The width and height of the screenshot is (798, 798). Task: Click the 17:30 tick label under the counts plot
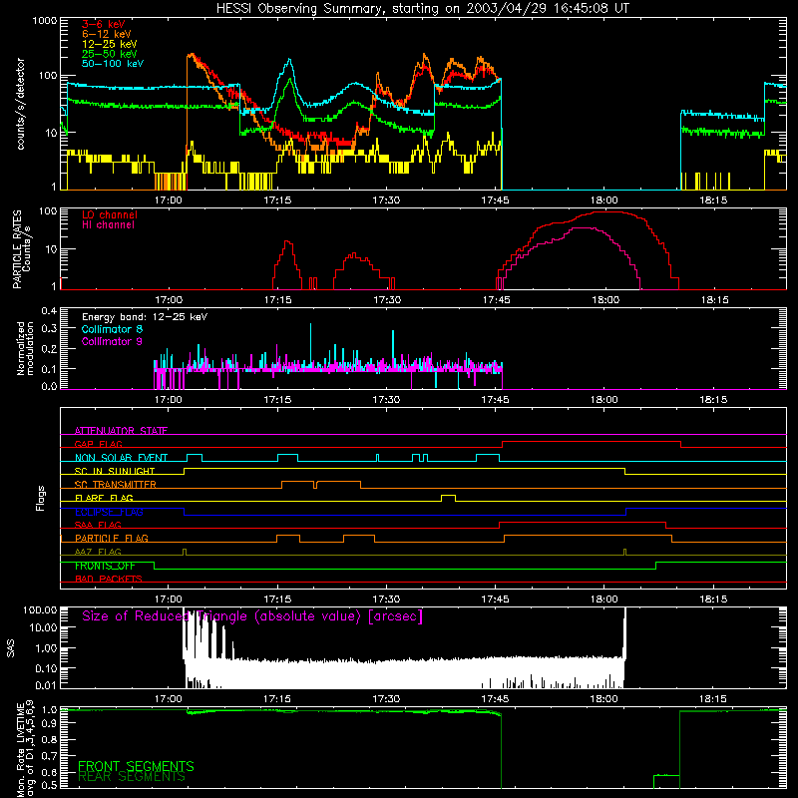click(x=386, y=200)
